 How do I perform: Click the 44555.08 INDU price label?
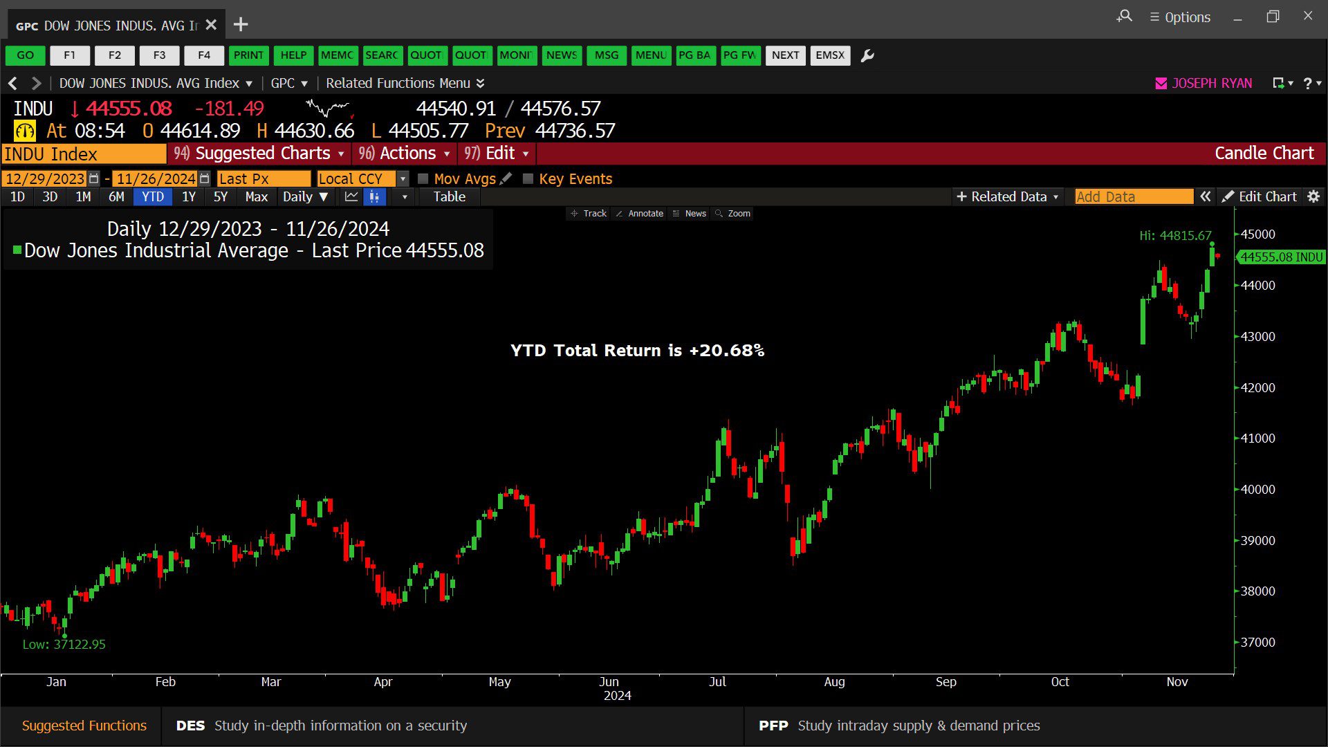[1281, 257]
